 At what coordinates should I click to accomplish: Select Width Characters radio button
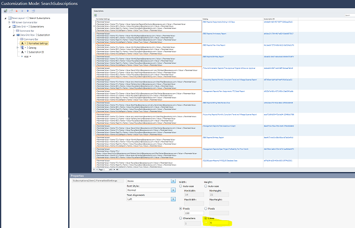[180, 218]
